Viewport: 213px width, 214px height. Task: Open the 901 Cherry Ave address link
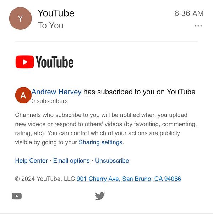(129, 179)
